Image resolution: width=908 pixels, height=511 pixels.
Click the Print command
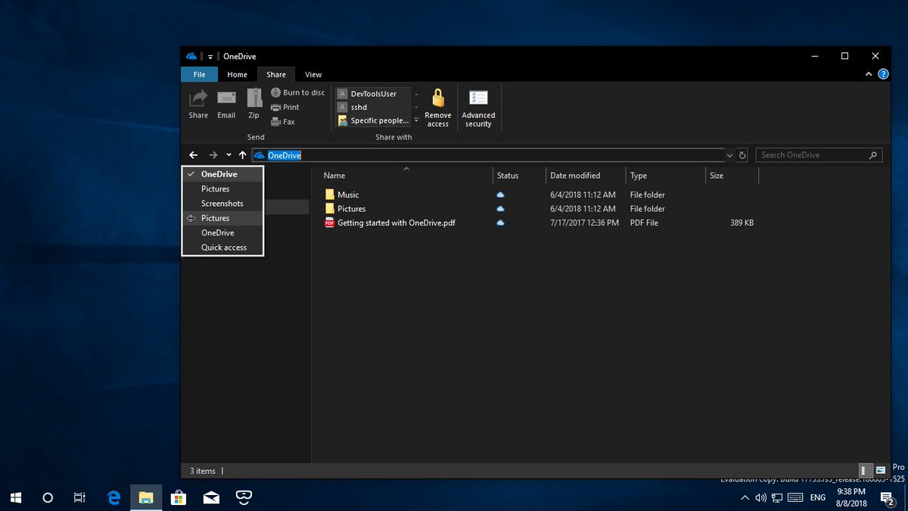tap(285, 107)
